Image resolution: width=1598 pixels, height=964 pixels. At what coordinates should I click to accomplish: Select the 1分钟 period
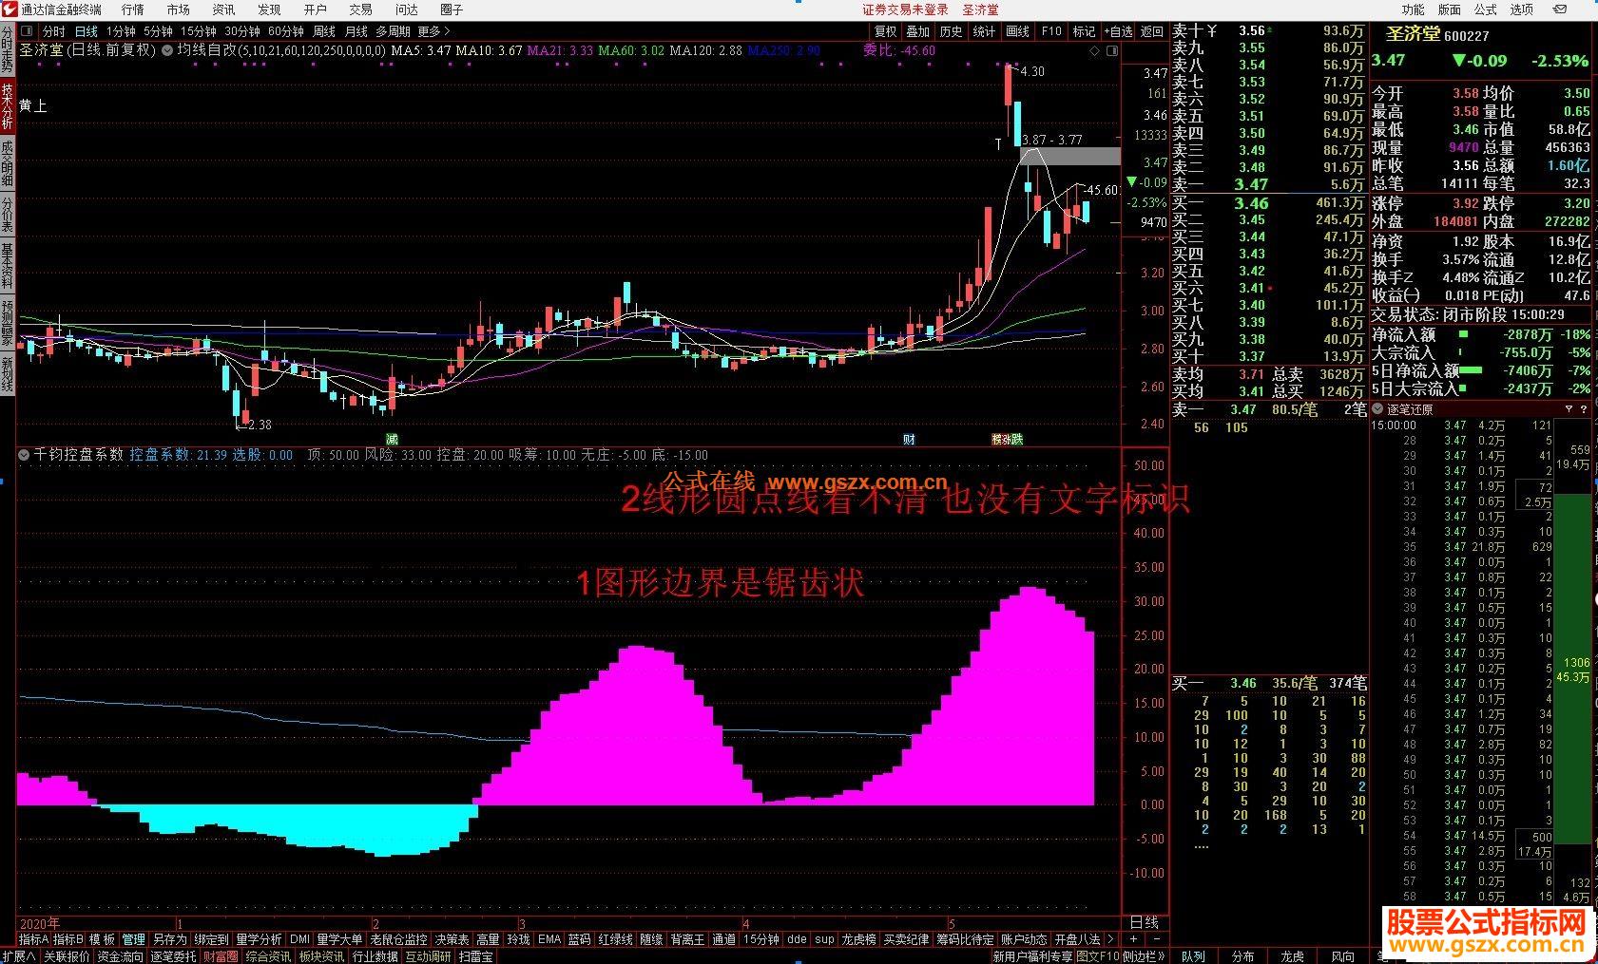[x=121, y=31]
